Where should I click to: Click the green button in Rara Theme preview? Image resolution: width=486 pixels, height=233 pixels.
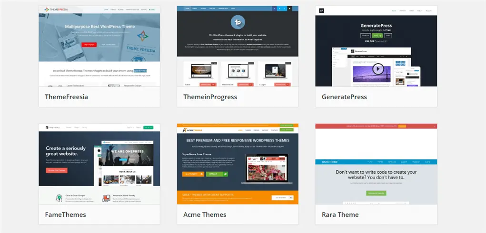coord(376,193)
